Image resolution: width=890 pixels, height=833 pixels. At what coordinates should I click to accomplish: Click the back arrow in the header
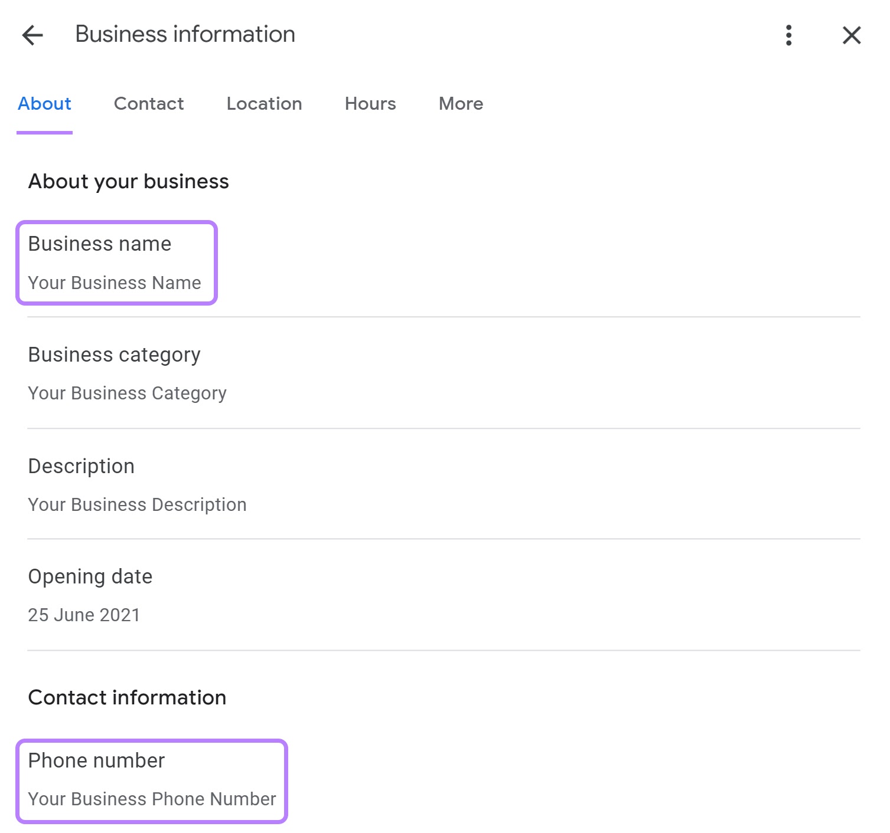tap(32, 35)
